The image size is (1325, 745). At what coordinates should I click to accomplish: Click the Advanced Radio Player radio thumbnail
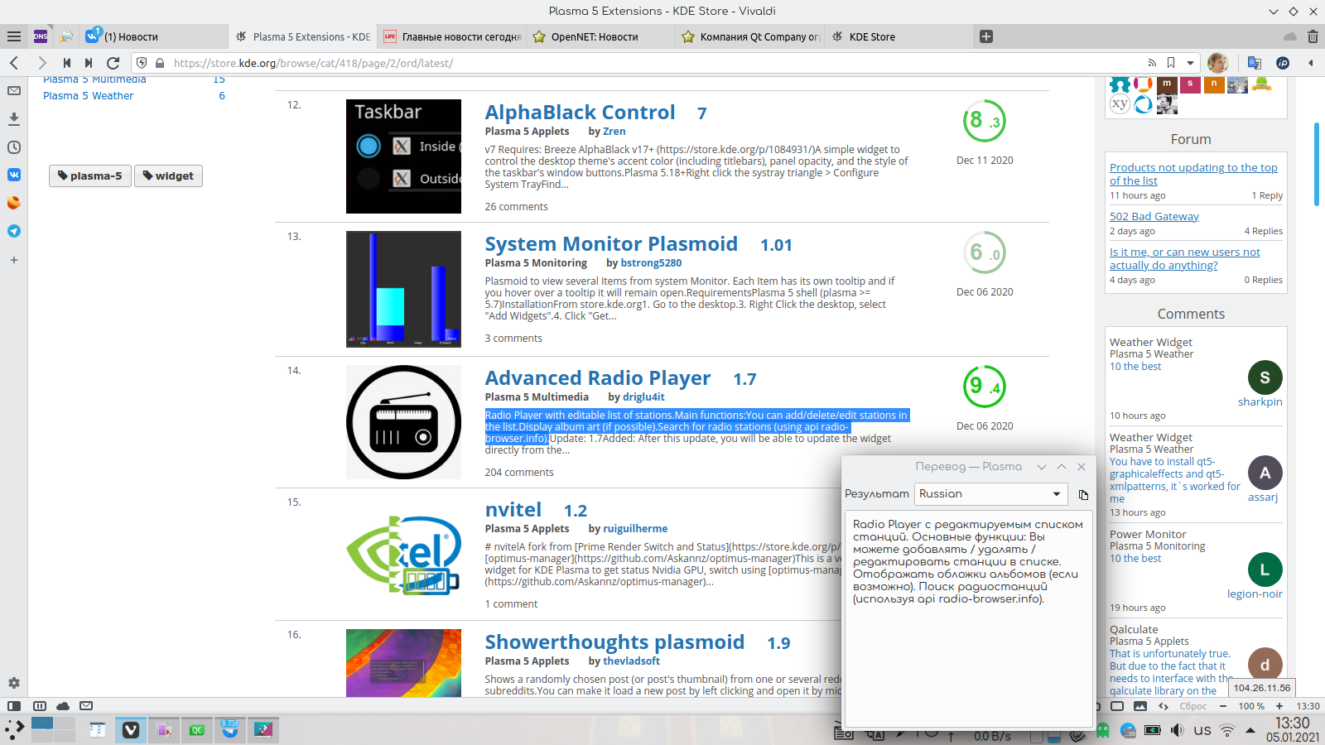[x=403, y=422]
